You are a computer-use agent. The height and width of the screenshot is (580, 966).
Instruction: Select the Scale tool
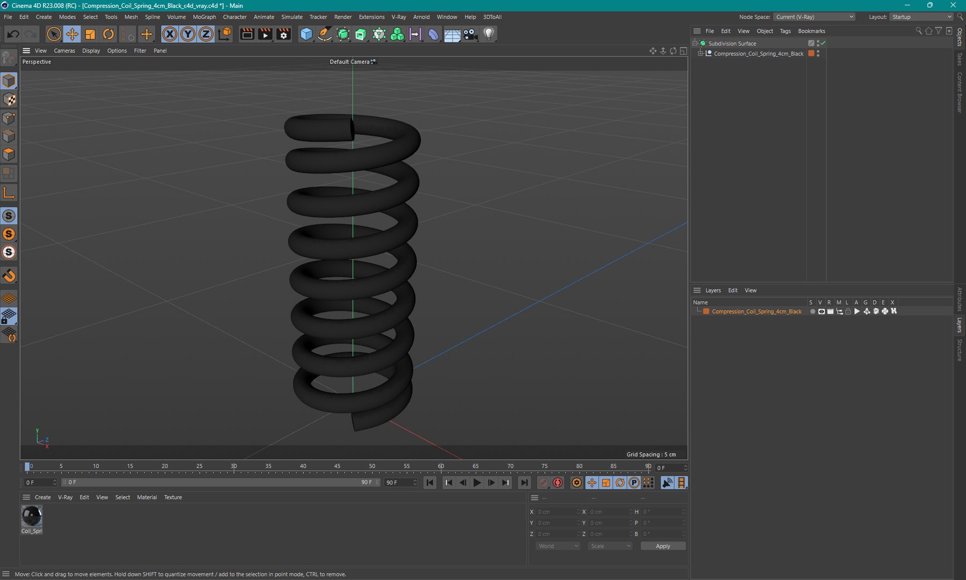(90, 34)
